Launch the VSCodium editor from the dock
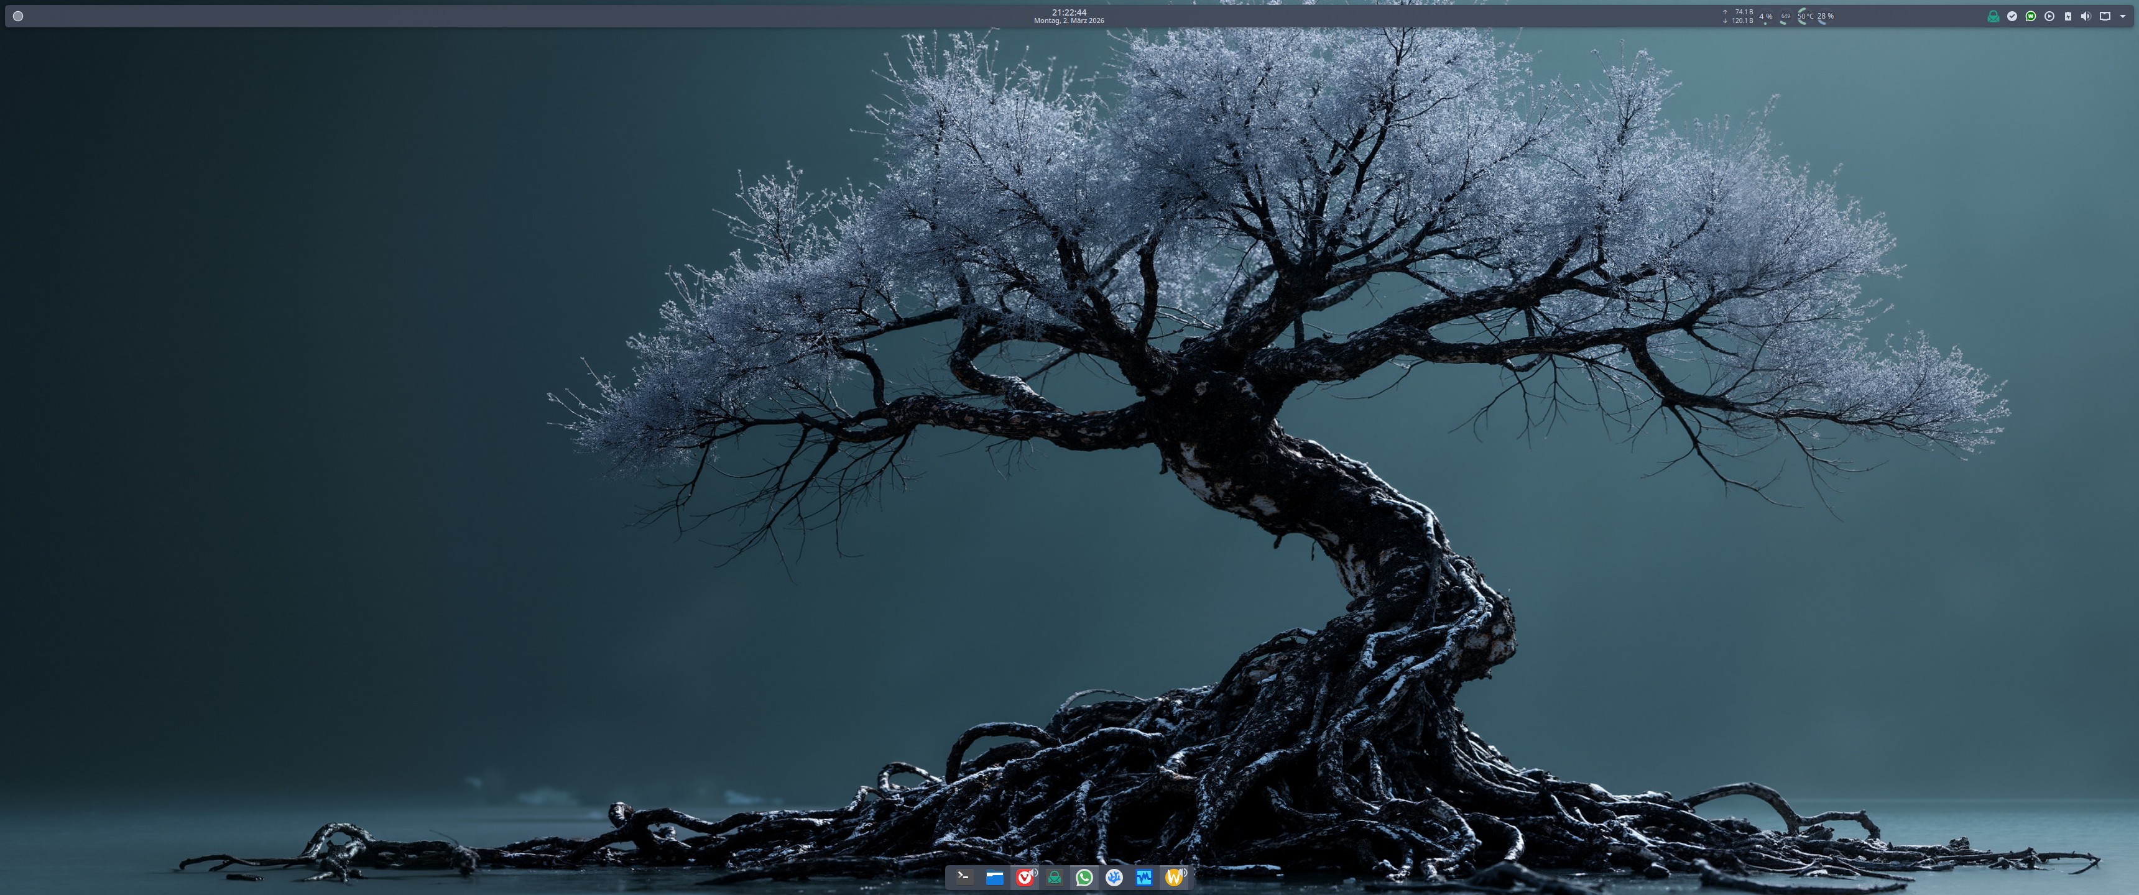 (1114, 877)
